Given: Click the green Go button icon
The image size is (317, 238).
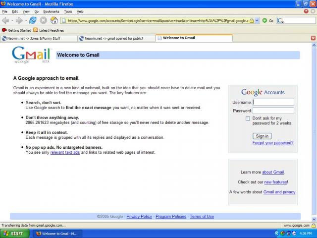Looking at the screenshot, I should (x=264, y=20).
